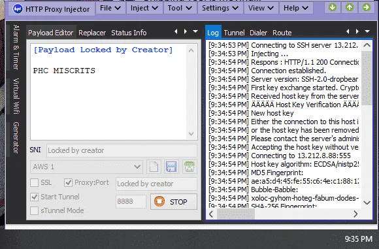Switch to the Replacer tab
379x249 pixels.
(92, 33)
